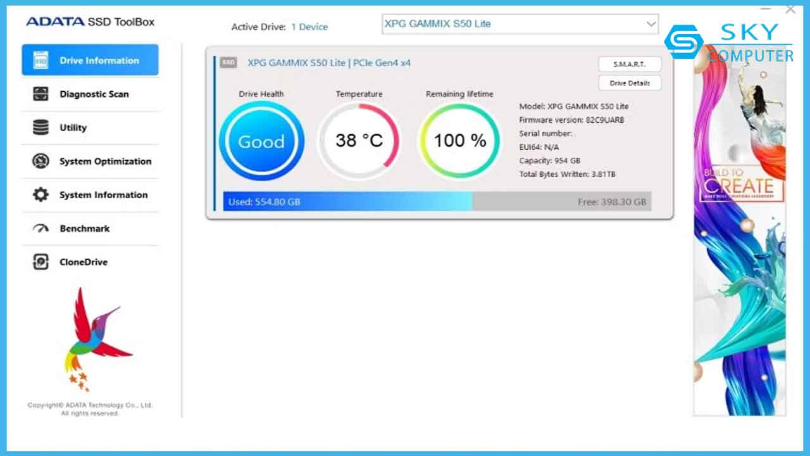Click the Drive Health Good gauge
The width and height of the screenshot is (810, 456).
click(261, 141)
